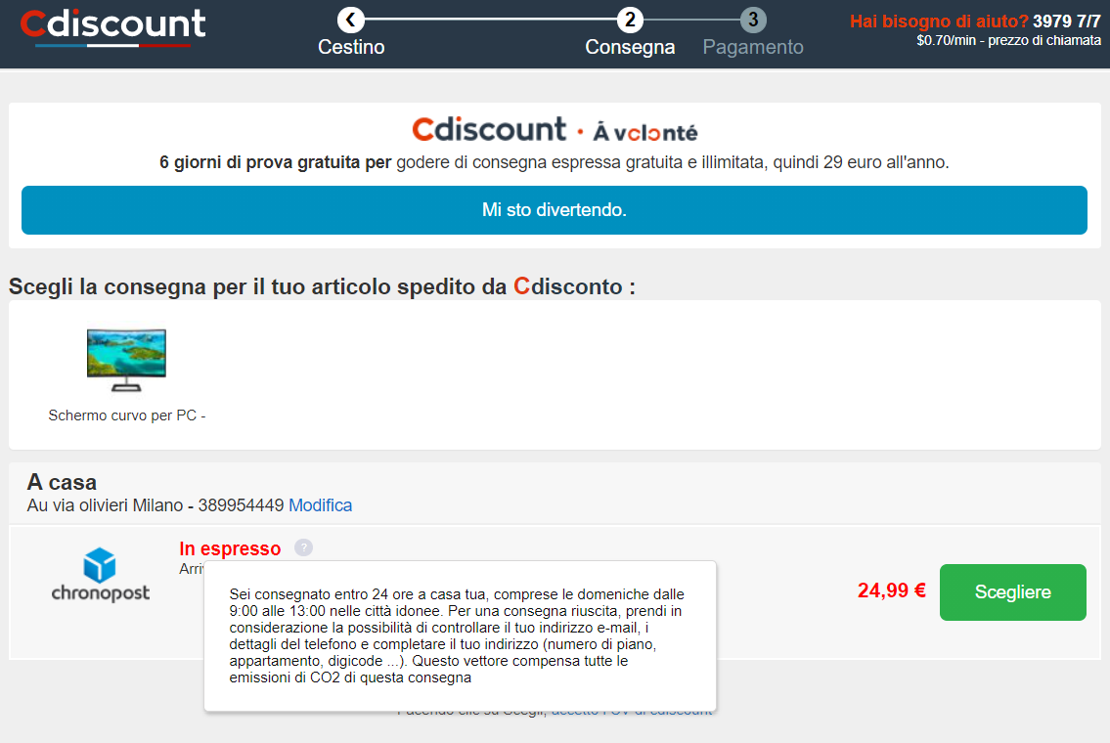The image size is (1110, 743).
Task: Start free trial with Mi sto divertendo button
Action: tap(555, 210)
